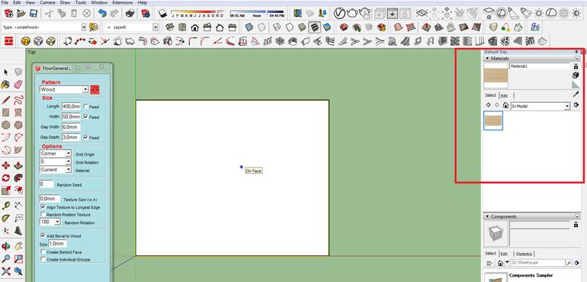587x282 pixels.
Task: Choose the Orbit tool
Action: tap(5, 246)
